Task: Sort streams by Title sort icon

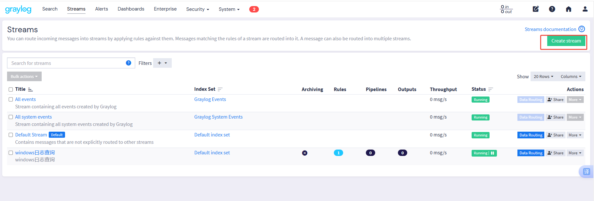Action: 30,89
